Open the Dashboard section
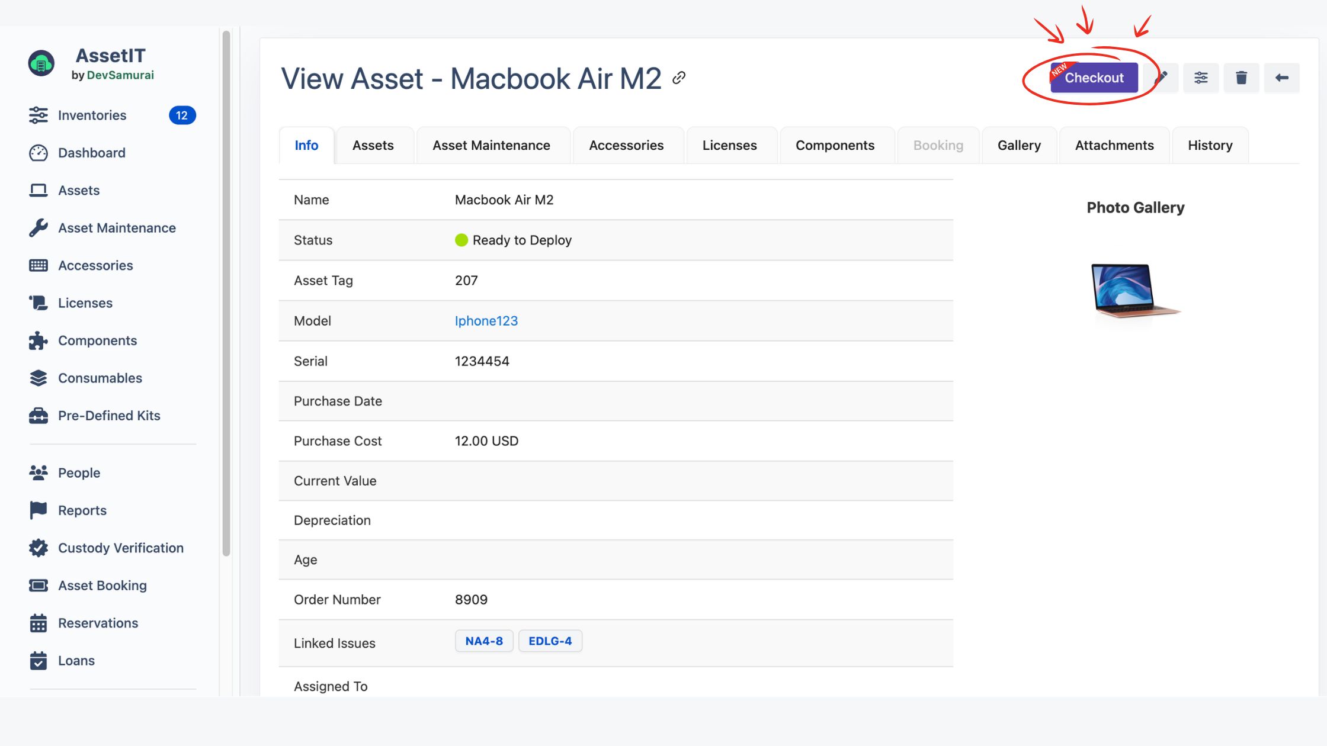 coord(91,153)
